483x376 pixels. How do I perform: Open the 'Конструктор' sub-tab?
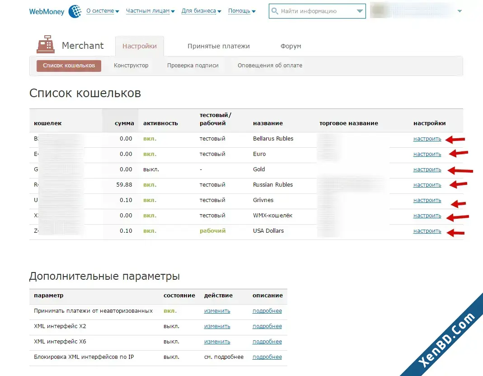131,66
